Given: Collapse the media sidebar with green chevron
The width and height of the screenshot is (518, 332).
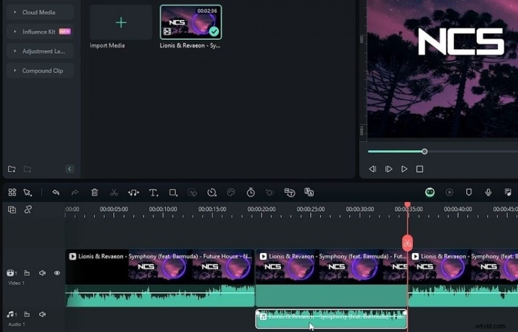Looking at the screenshot, I should [x=69, y=169].
